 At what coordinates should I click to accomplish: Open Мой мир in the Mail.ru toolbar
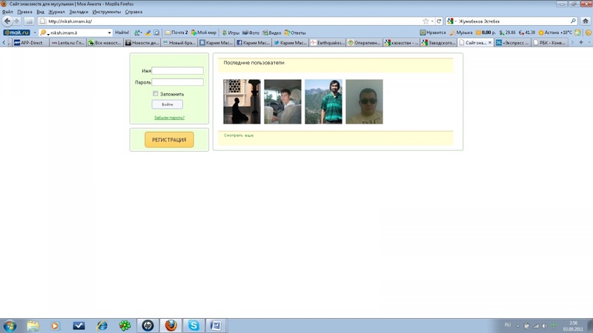[205, 33]
